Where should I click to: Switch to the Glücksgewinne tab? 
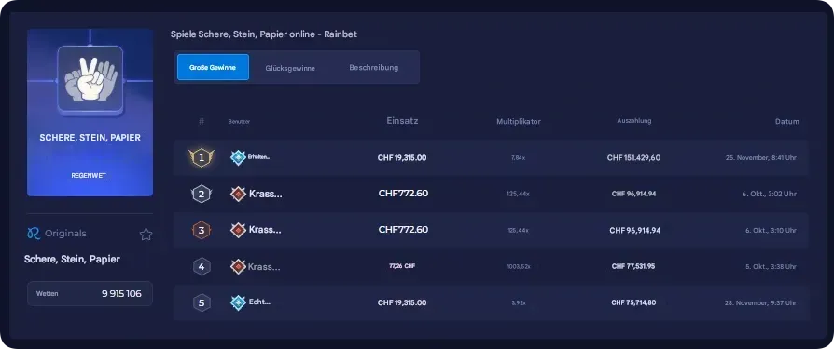(x=290, y=68)
